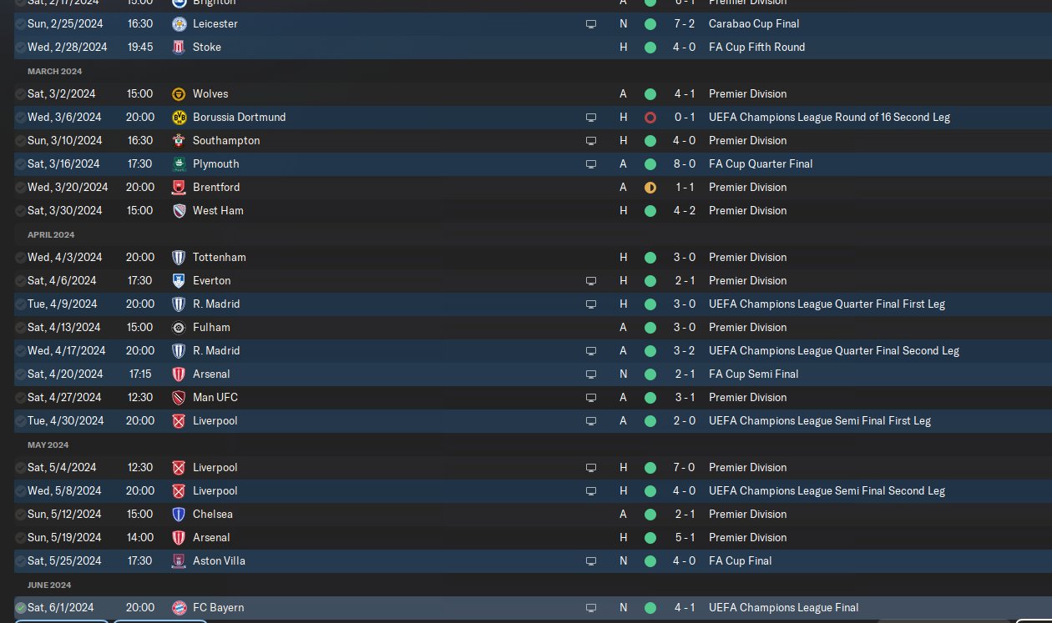Click the yellow draw indicator for the Brentford match
This screenshot has width=1052, height=623.
650,188
